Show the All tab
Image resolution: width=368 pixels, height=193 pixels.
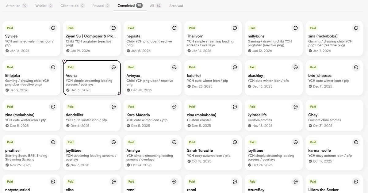[155, 6]
